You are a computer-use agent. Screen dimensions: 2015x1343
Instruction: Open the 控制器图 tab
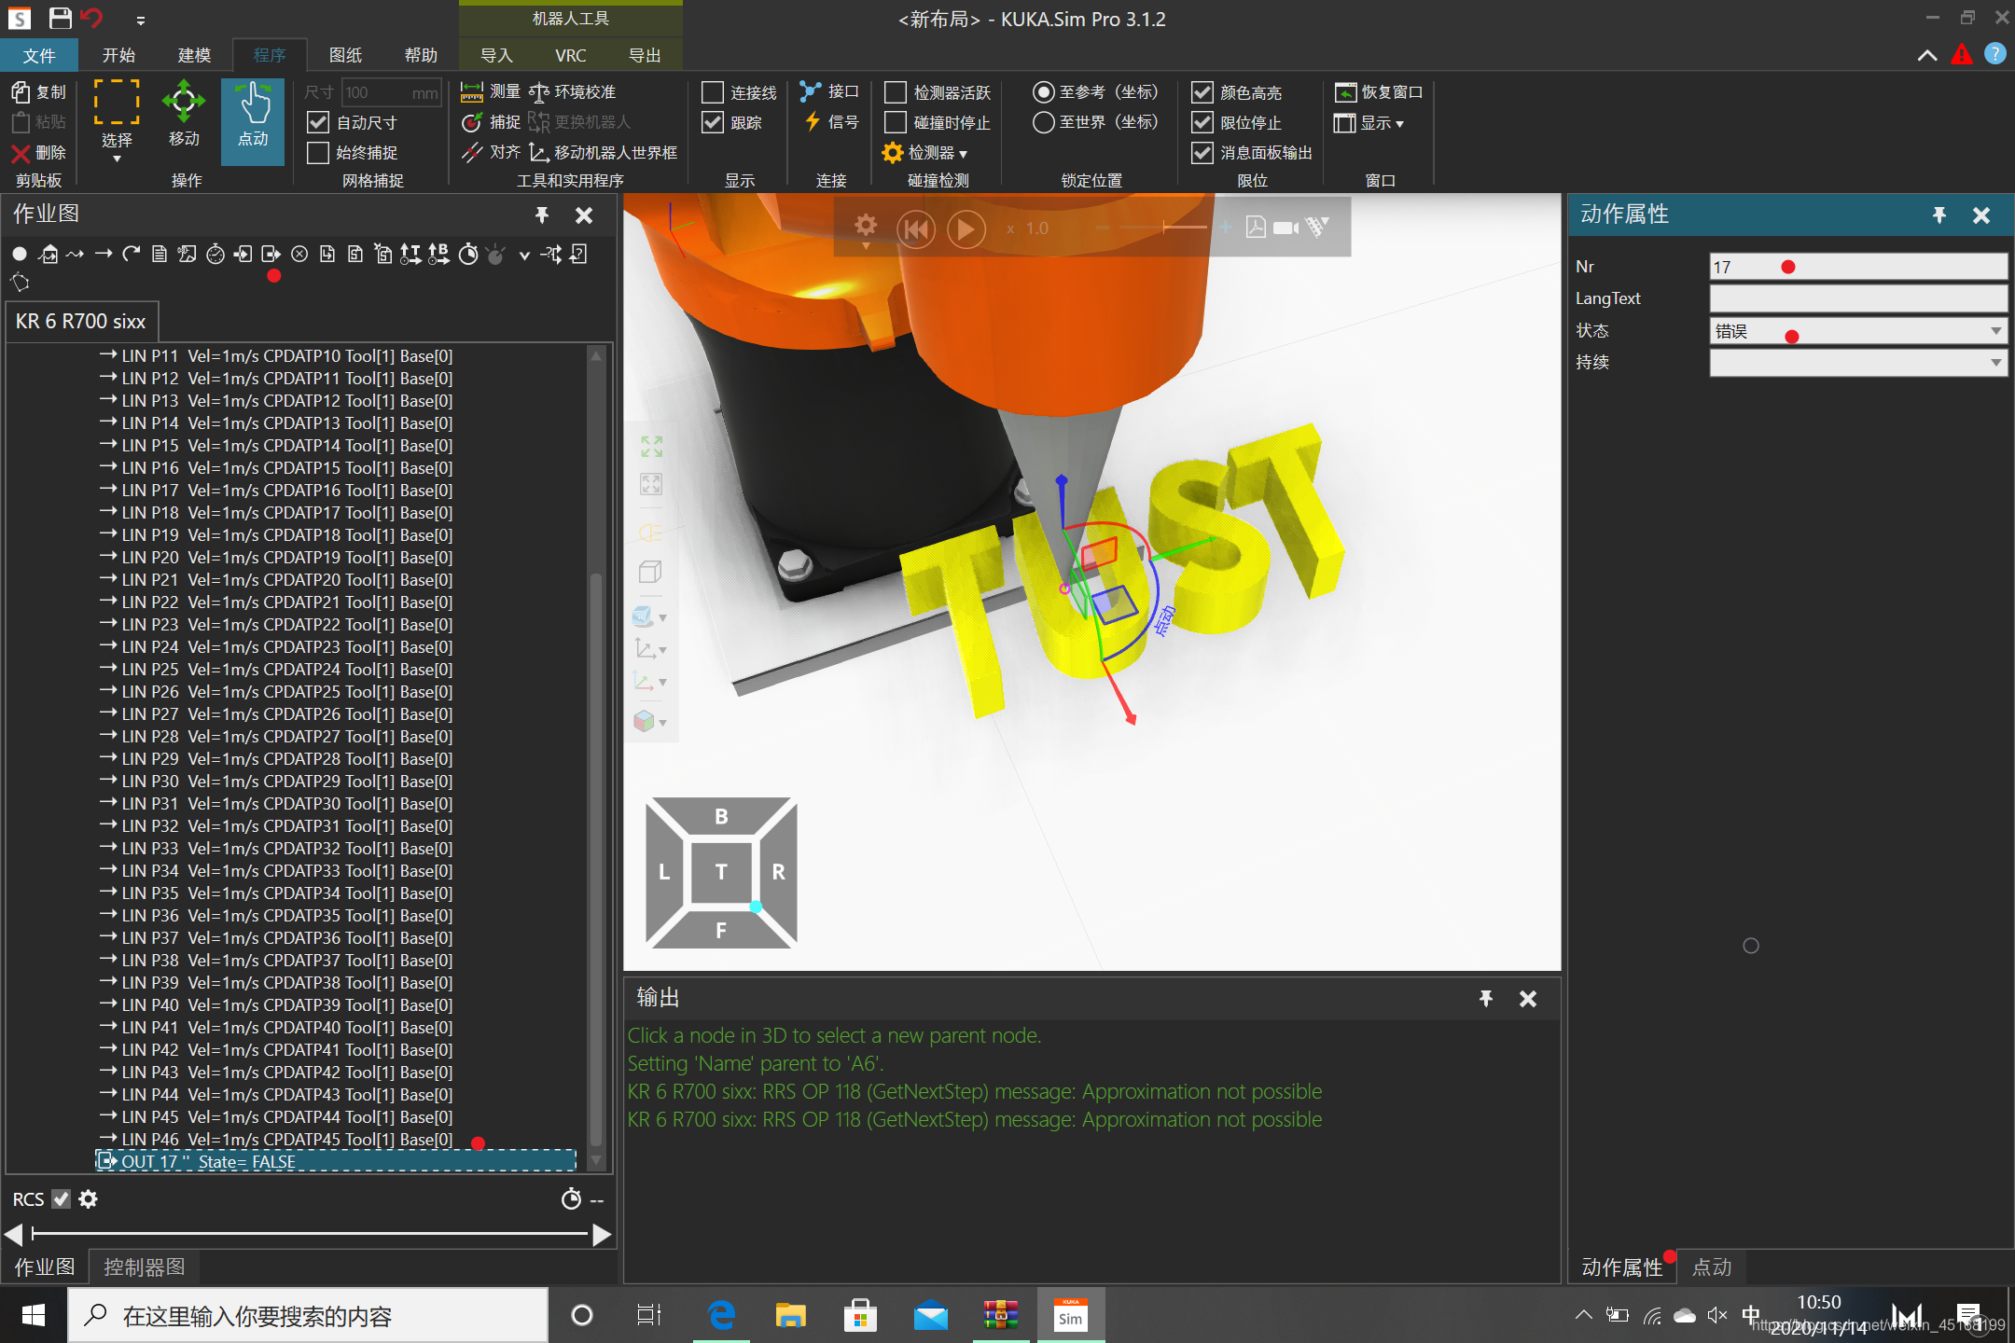(144, 1267)
